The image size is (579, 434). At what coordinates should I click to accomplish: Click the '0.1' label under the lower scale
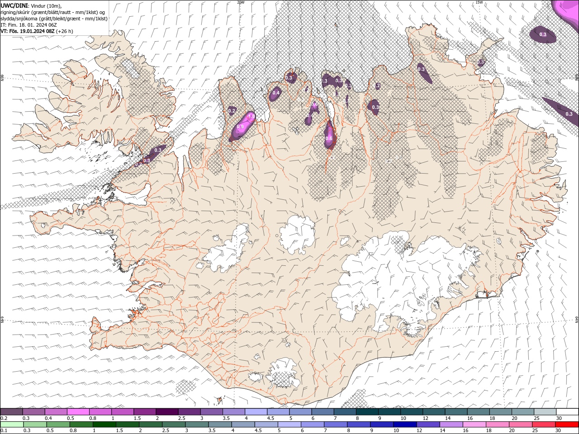pos(4,431)
